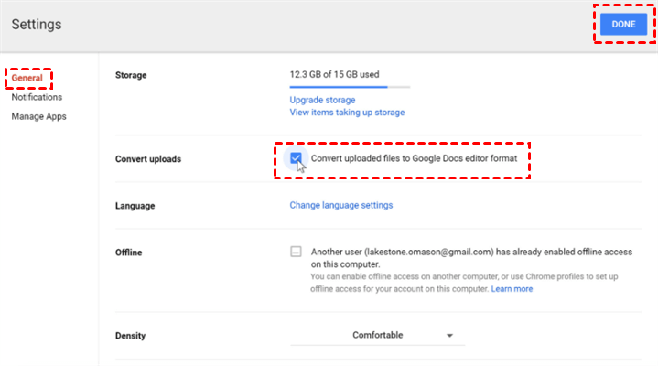Click the blue DONE button
658x366 pixels.
pyautogui.click(x=623, y=25)
